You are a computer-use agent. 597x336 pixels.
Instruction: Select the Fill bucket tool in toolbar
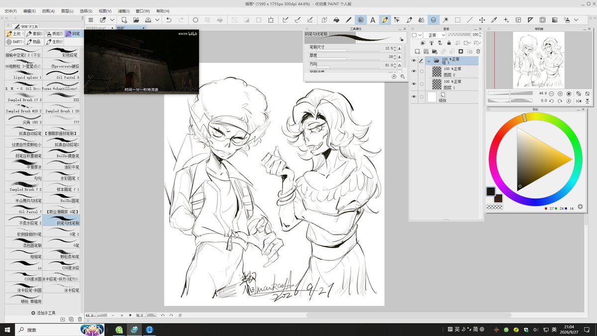point(337,20)
